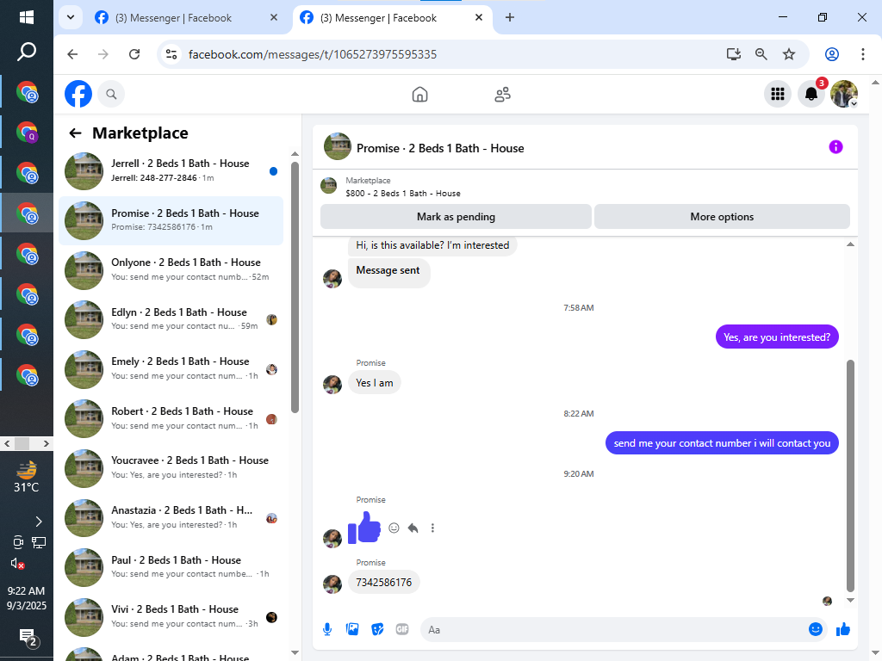Open the Facebook search icon

111,94
